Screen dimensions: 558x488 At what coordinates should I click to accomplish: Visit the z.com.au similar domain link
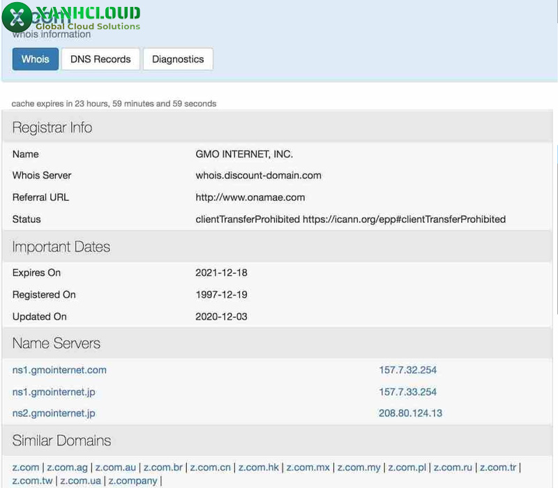tap(116, 467)
